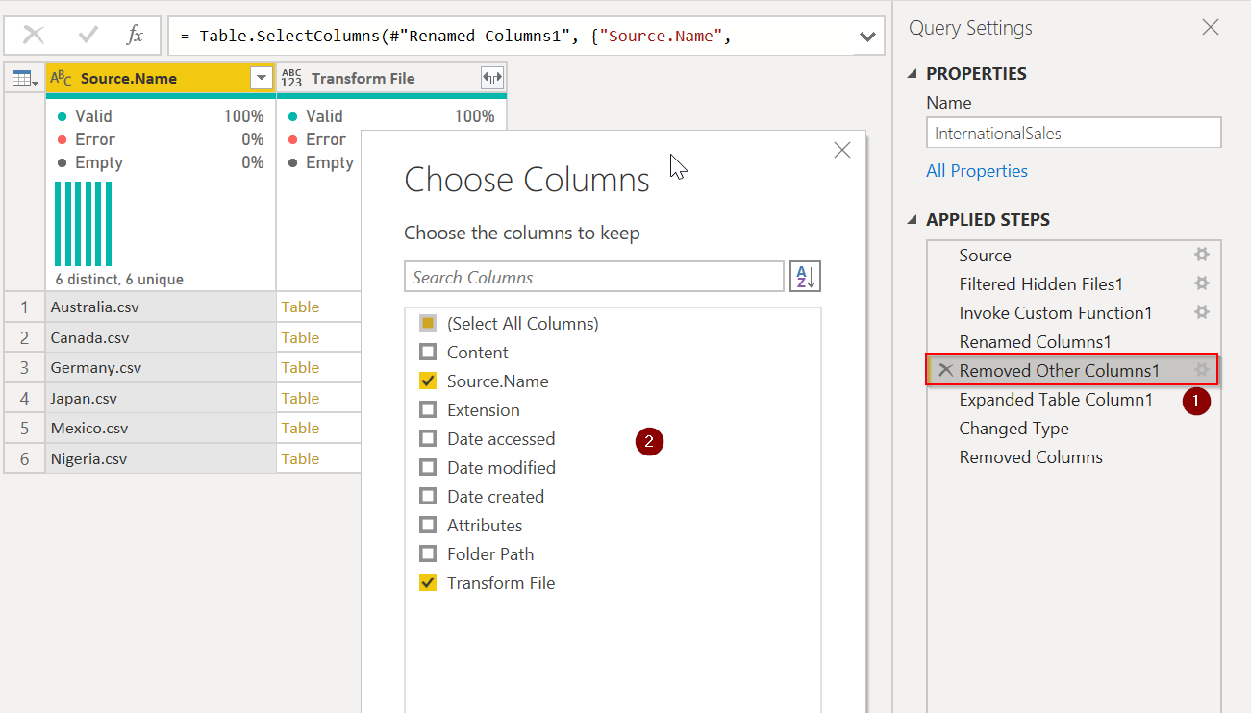This screenshot has height=713, width=1251.
Task: Open settings gear for Filtered Hidden Files1
Action: (1201, 284)
